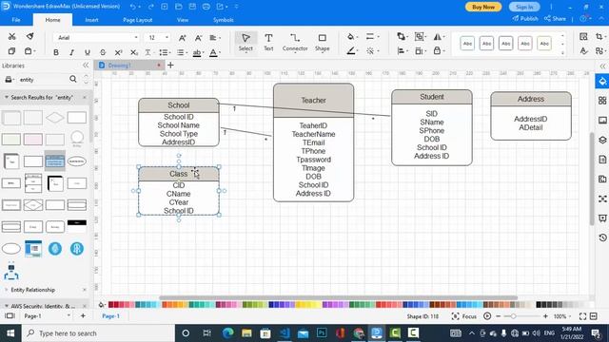Apply superscript formatting

tap(118, 52)
